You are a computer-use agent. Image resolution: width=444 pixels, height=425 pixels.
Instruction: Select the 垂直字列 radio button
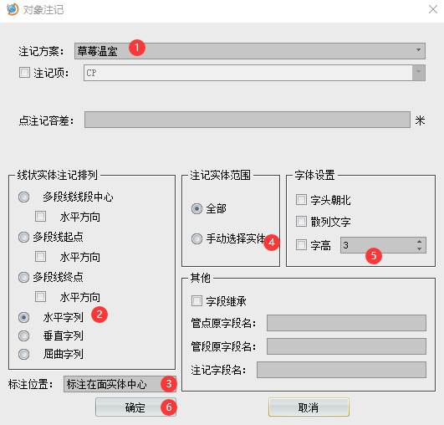tap(23, 336)
